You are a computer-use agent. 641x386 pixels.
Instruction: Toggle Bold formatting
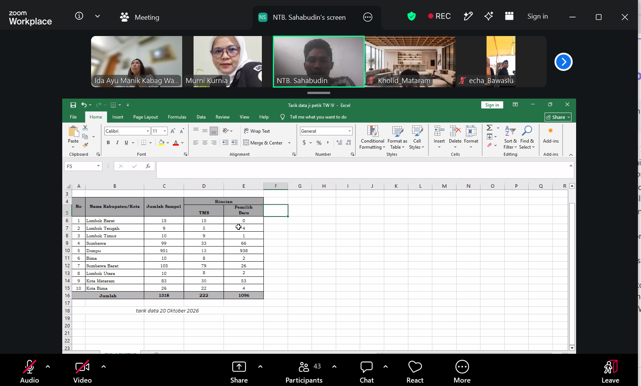108,143
